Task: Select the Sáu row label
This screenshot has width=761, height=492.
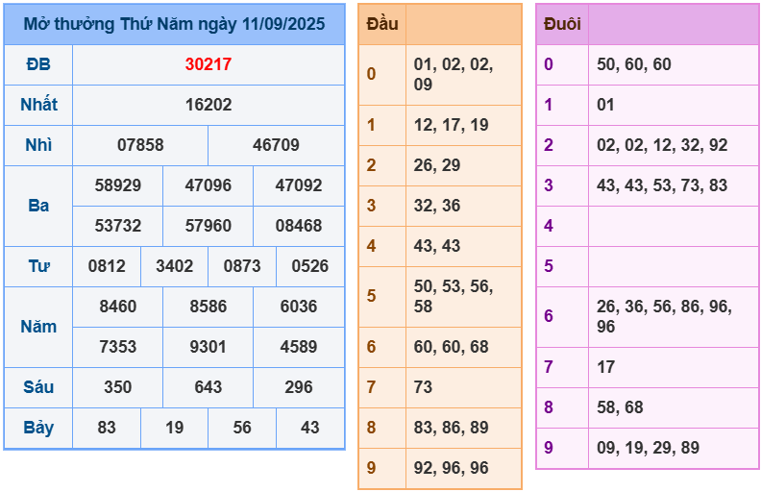Action: 38,386
